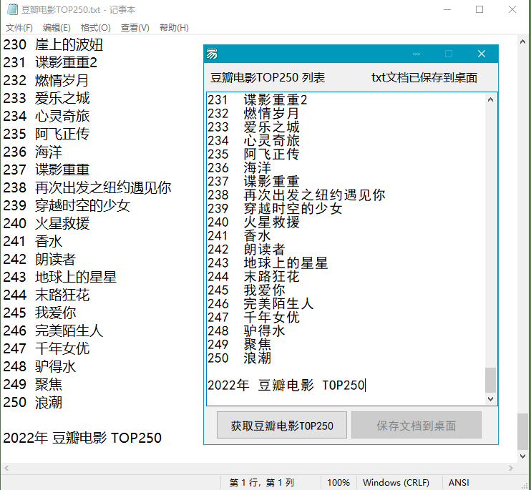Click the 2022年 豆瓣电影 TOP250 line in Notepad

(x=82, y=438)
